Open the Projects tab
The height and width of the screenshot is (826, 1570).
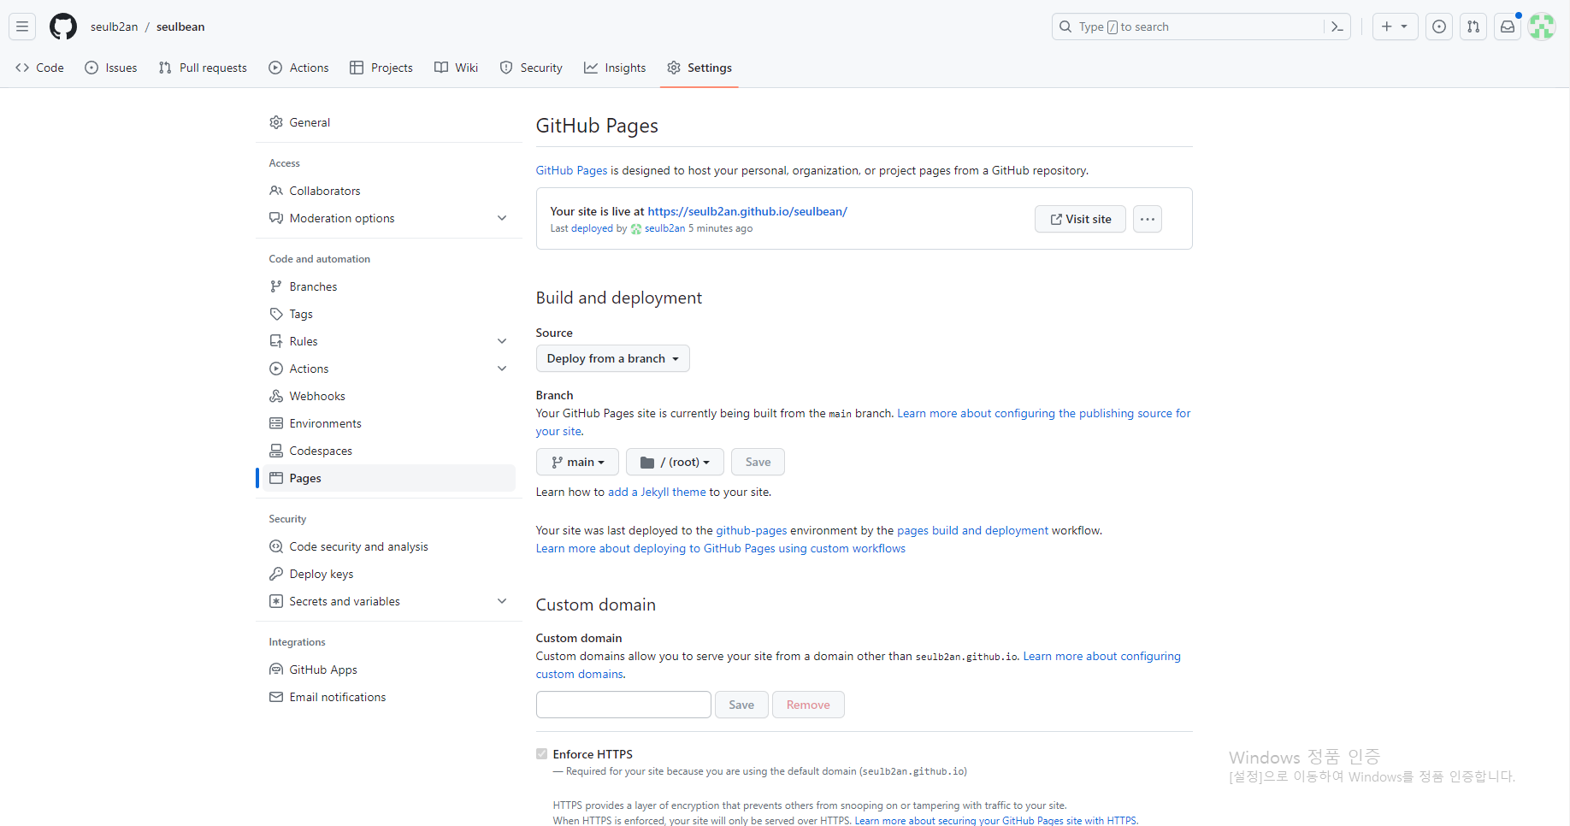coord(381,68)
